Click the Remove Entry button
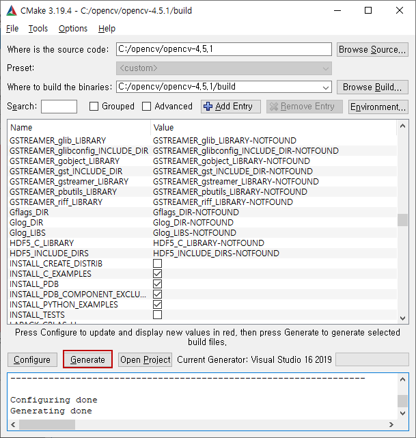The height and width of the screenshot is (438, 416). 305,107
